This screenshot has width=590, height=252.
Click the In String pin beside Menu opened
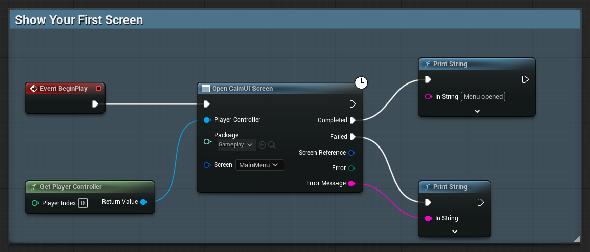(428, 97)
